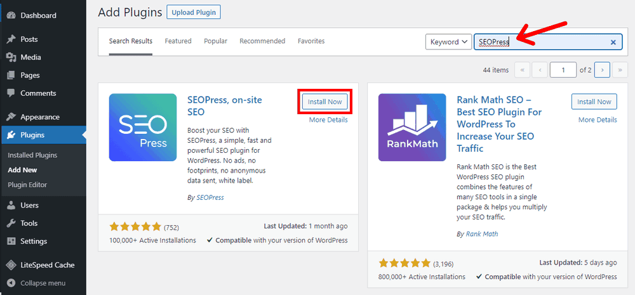Click '100,000+ Active Installations' text
The width and height of the screenshot is (635, 295).
pos(152,240)
